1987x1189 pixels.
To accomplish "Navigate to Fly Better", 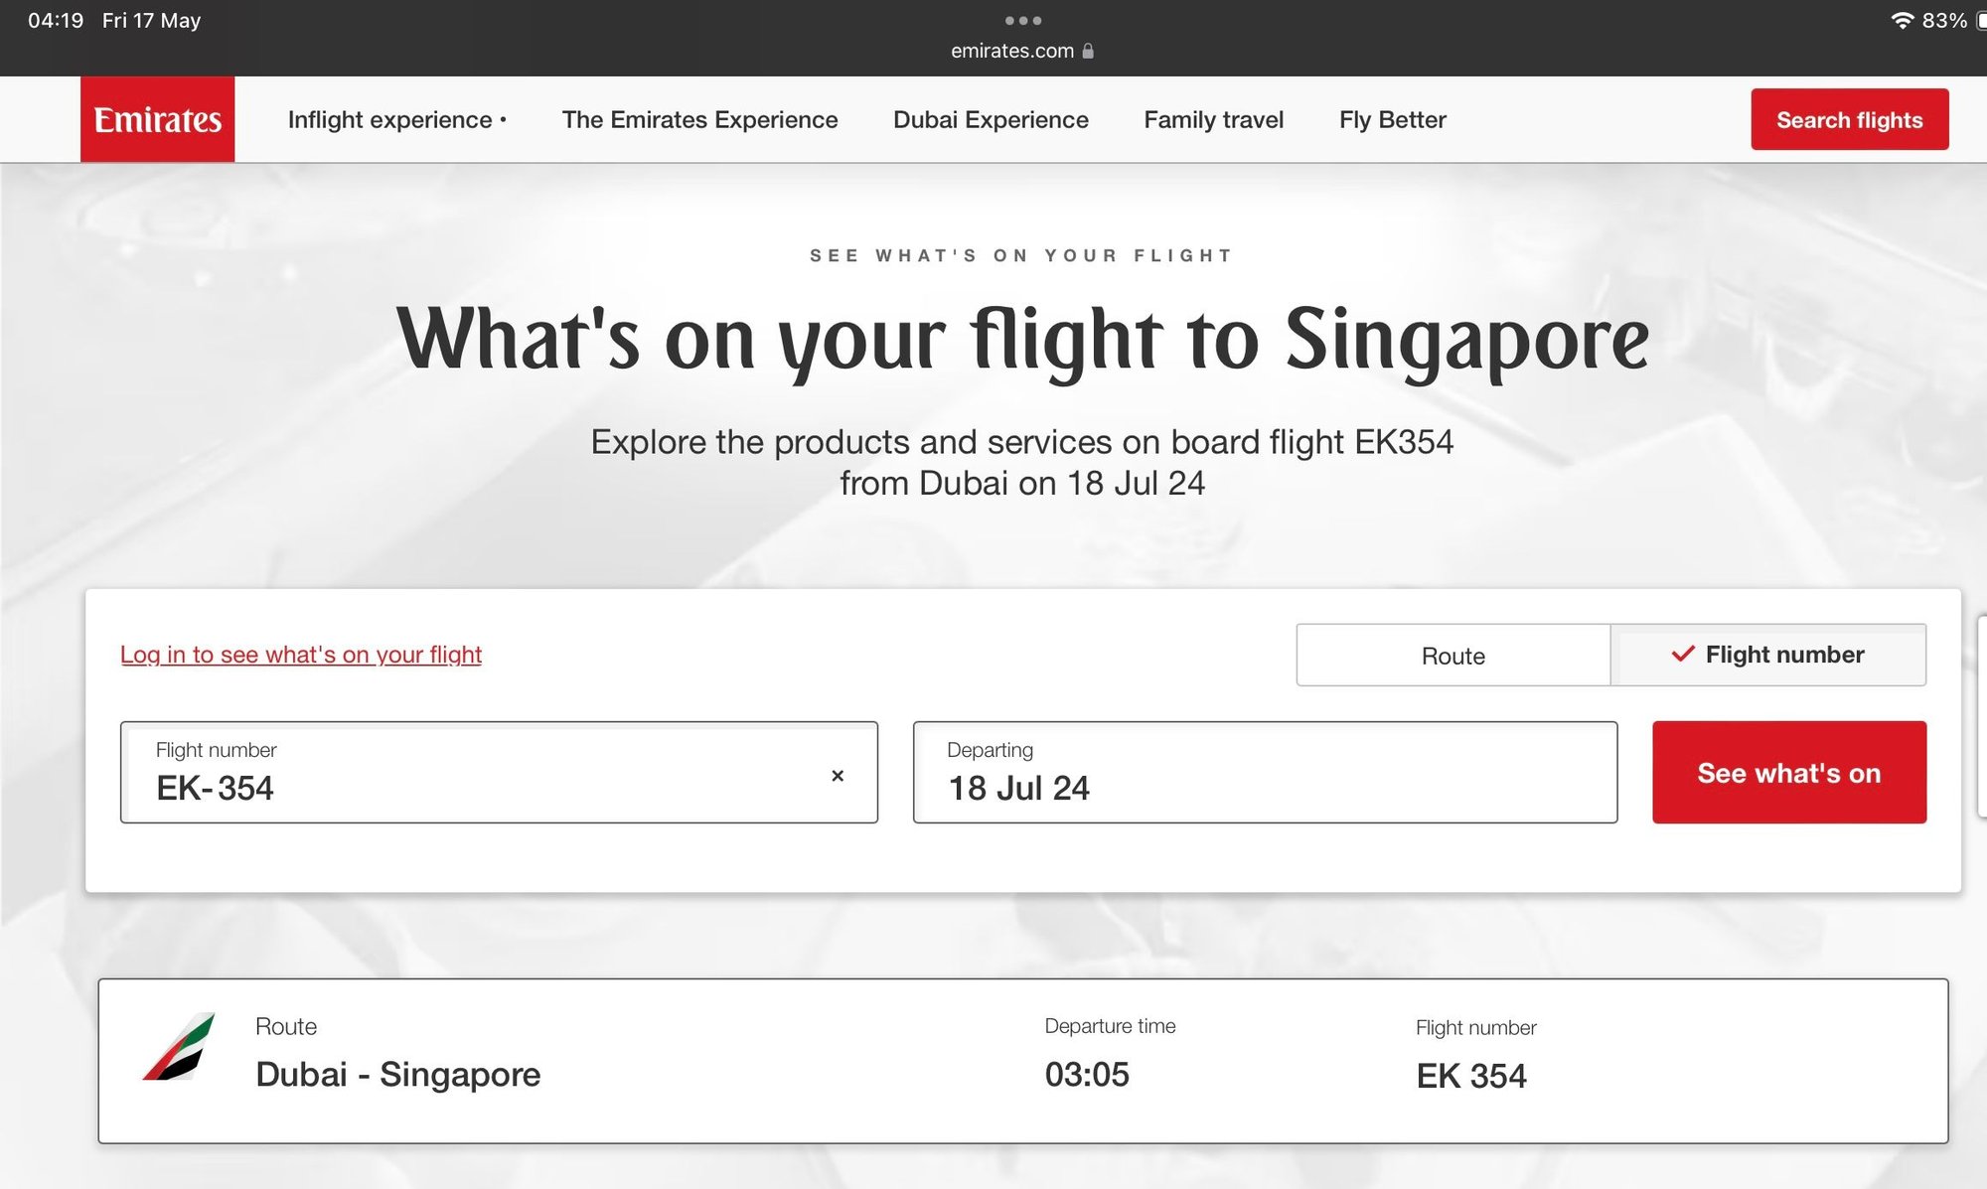I will point(1392,120).
